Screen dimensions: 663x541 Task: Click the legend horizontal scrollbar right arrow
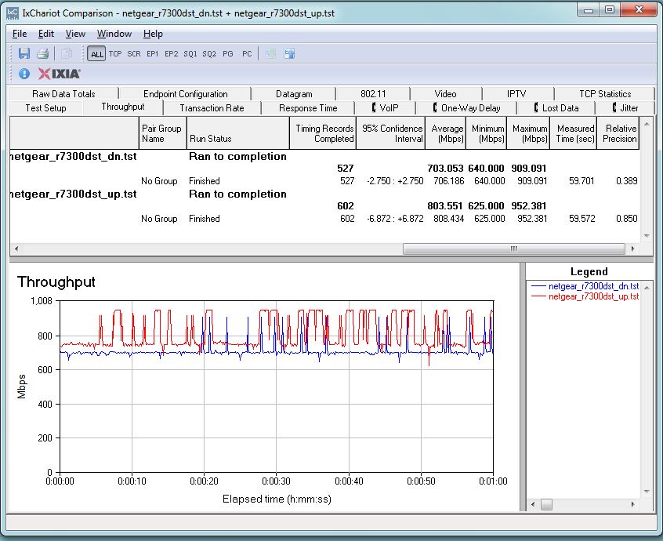(x=632, y=504)
